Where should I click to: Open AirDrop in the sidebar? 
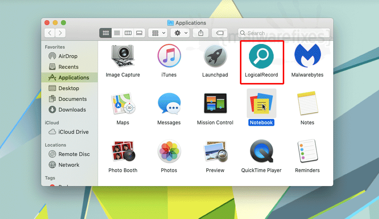tap(70, 56)
